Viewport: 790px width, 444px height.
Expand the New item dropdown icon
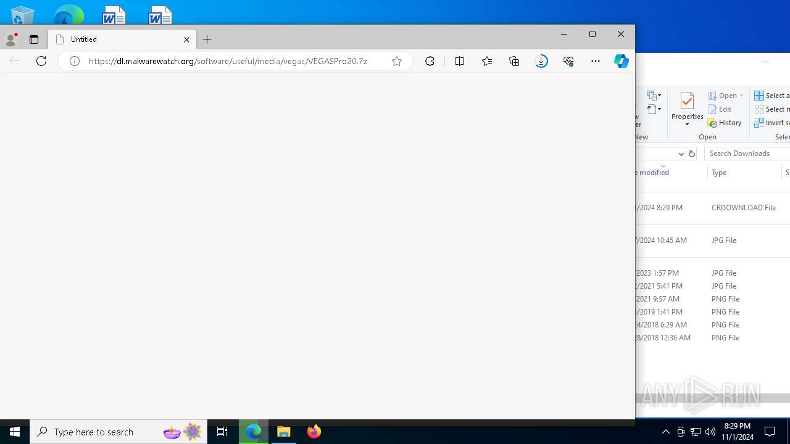pyautogui.click(x=654, y=96)
